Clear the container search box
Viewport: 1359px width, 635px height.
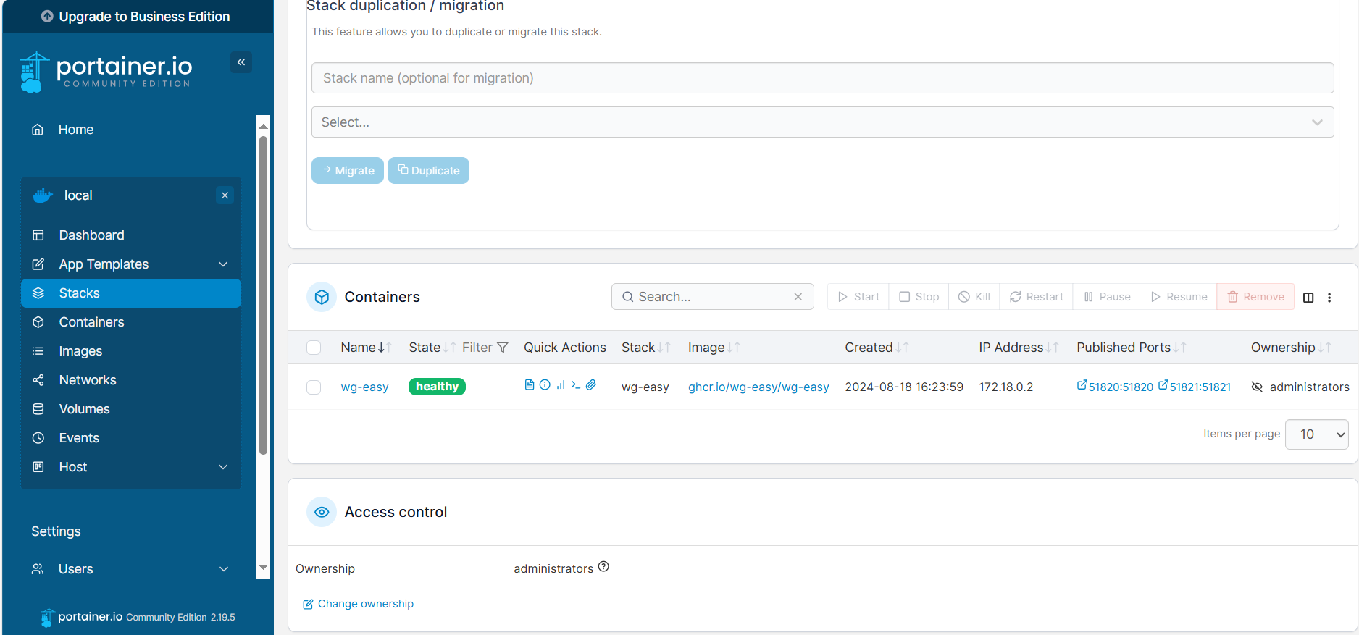click(798, 297)
